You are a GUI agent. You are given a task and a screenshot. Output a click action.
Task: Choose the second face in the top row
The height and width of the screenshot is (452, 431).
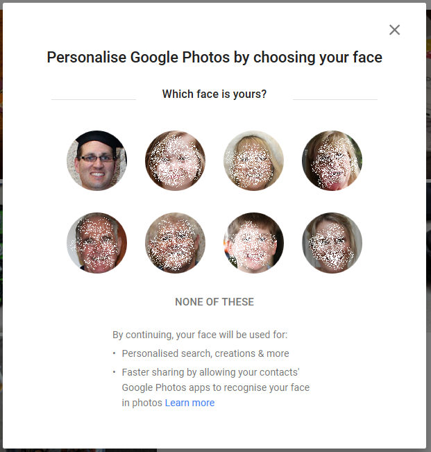pos(175,160)
